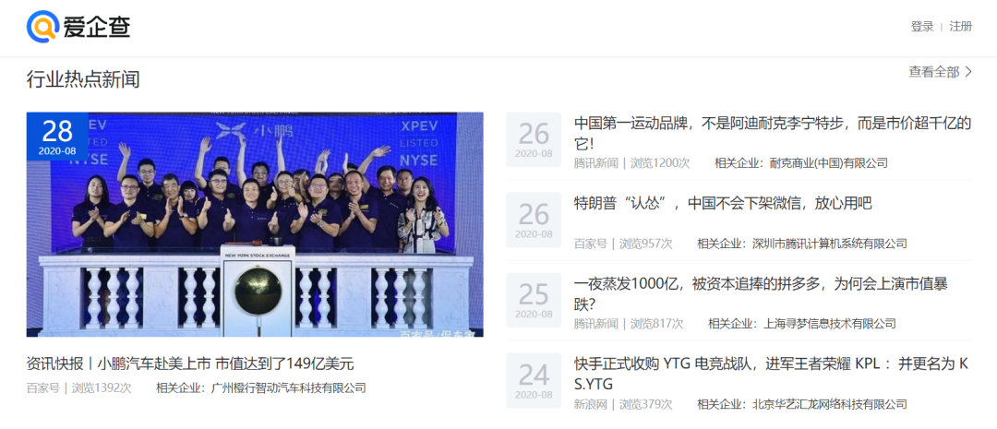The height and width of the screenshot is (429, 997).
Task: Click the text 百家号｜浏览957次
Action: coord(623,244)
